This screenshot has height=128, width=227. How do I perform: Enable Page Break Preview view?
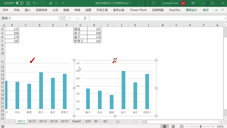pyautogui.click(x=182, y=126)
